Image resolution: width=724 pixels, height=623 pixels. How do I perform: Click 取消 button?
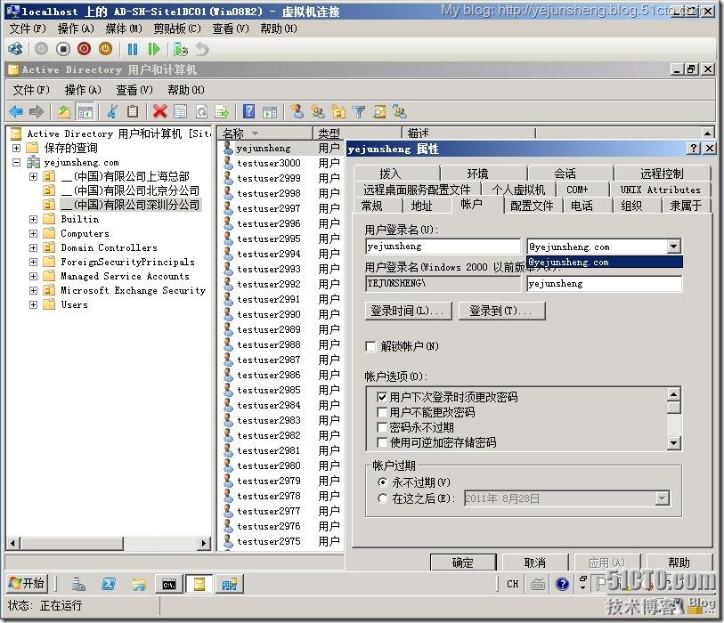tap(535, 562)
